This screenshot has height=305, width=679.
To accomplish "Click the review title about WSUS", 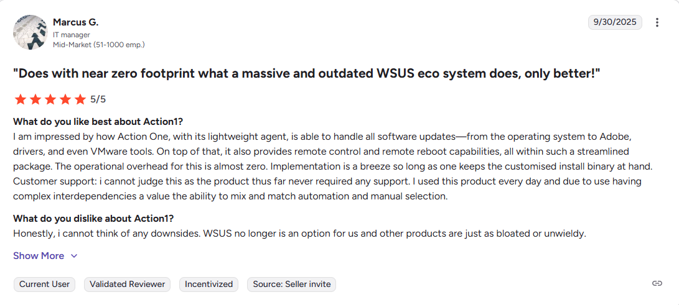I will (x=306, y=73).
